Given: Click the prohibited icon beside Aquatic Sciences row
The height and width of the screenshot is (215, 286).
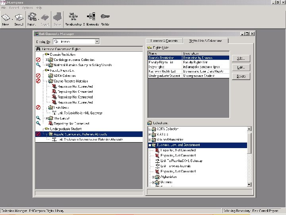Looking at the screenshot, I should [x=38, y=134].
